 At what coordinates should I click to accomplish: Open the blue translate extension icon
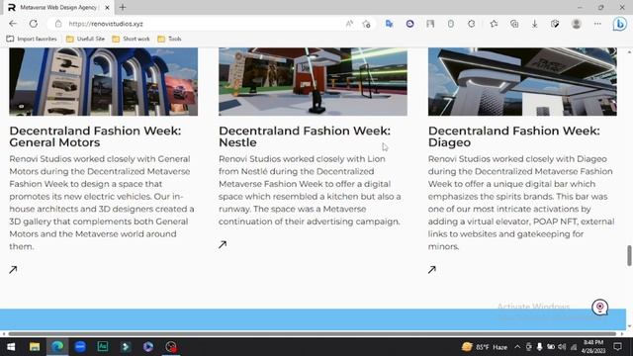tap(389, 24)
